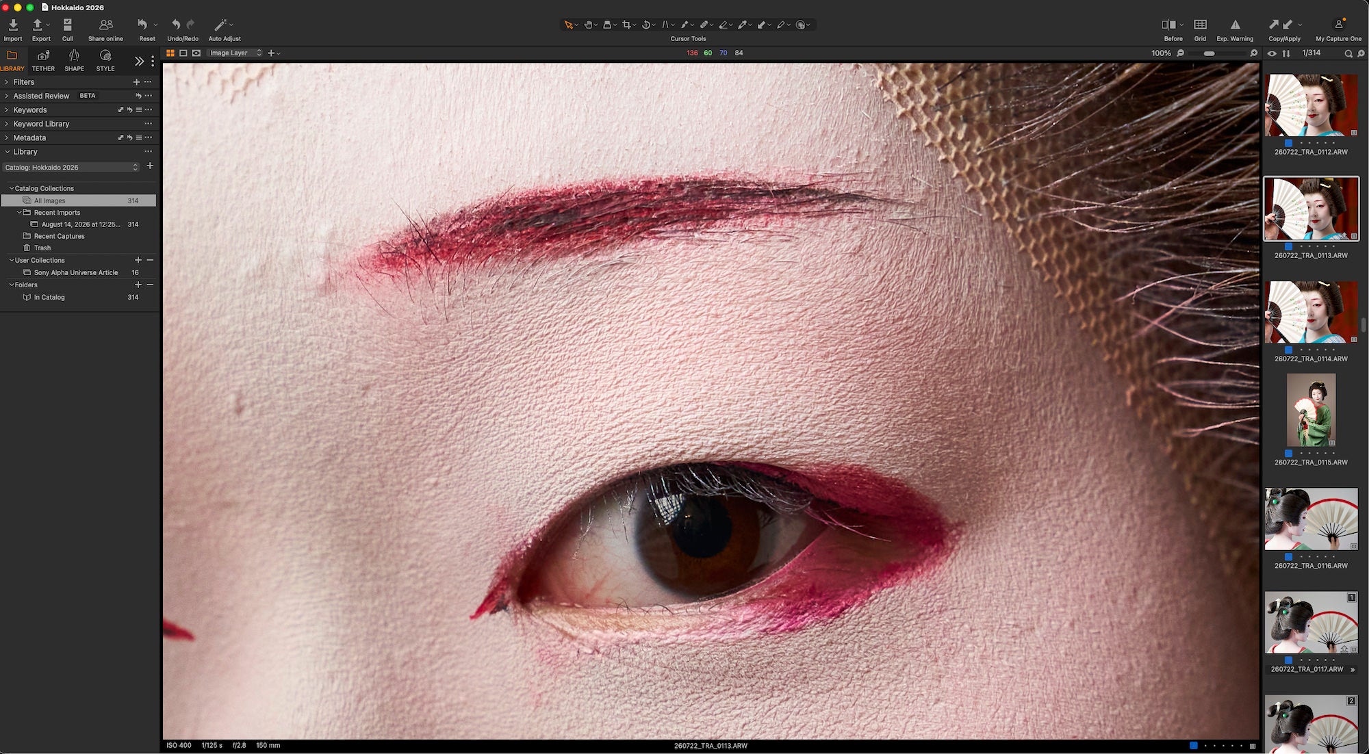Click the blue color tag under 260722_TRA_0115.ARW
Screen dimensions: 1369x754
(1288, 454)
